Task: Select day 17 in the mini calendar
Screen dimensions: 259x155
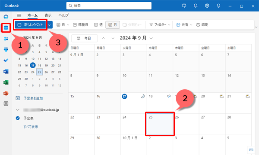Action: click(x=33, y=65)
